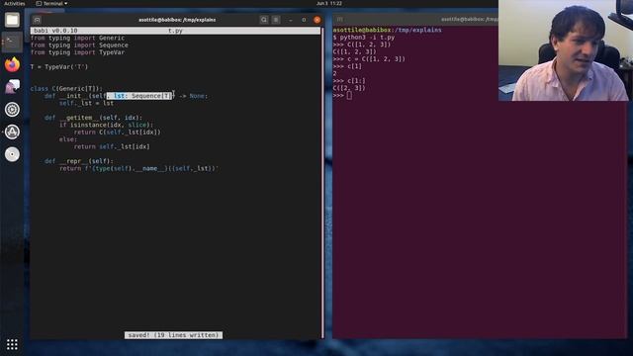Screen dimensions: 633x356
Task: Click the "T = TypeVar('T')" line
Action: click(59, 67)
